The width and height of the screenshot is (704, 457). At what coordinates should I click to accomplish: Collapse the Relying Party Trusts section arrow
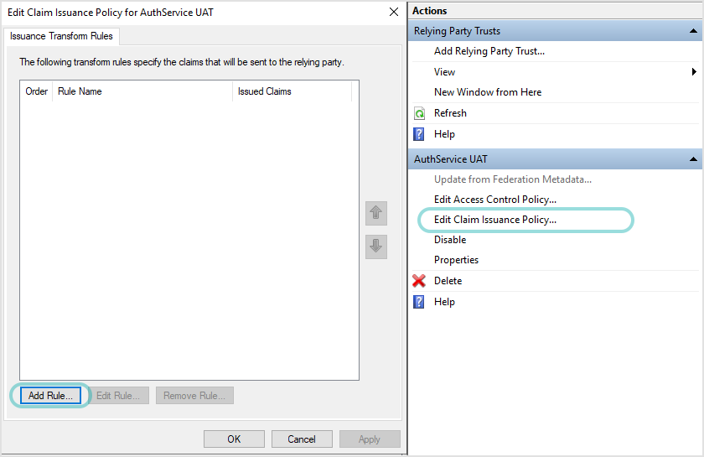click(x=693, y=31)
